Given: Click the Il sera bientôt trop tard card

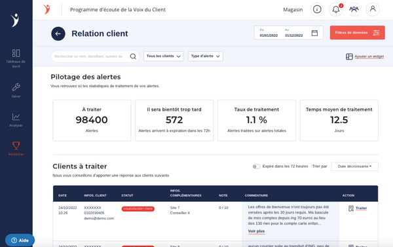Looking at the screenshot, I should tap(174, 121).
